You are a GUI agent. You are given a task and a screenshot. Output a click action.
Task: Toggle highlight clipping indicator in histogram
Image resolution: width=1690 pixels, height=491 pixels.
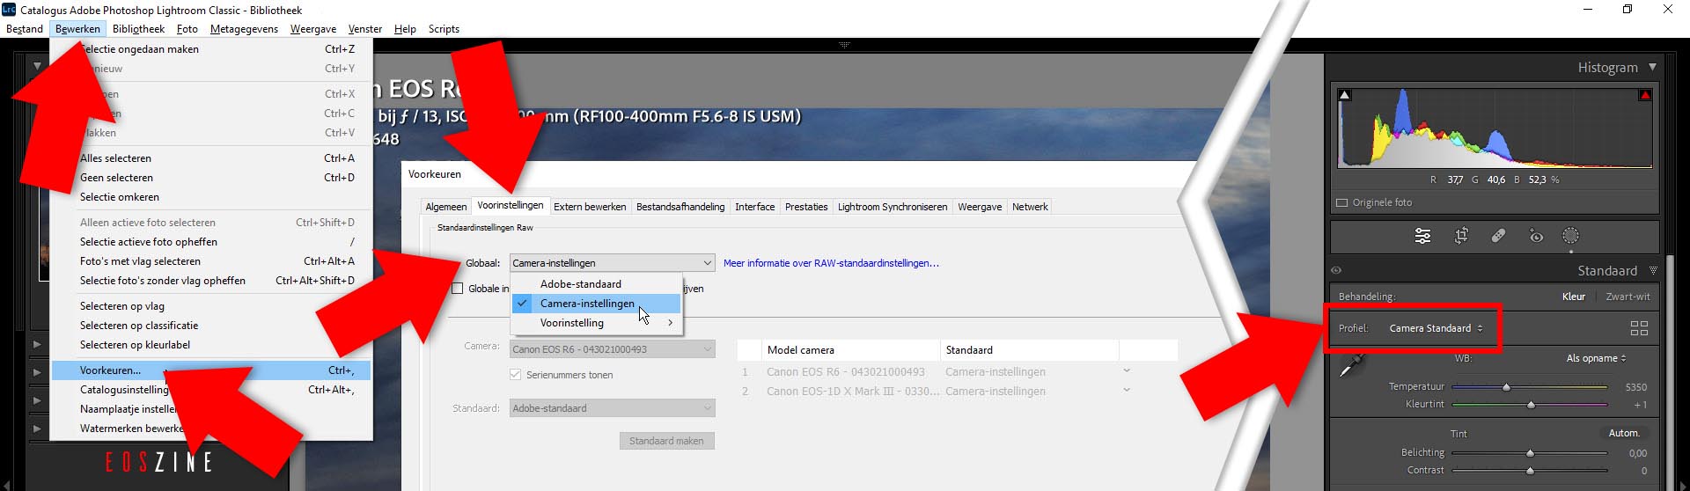point(1644,95)
